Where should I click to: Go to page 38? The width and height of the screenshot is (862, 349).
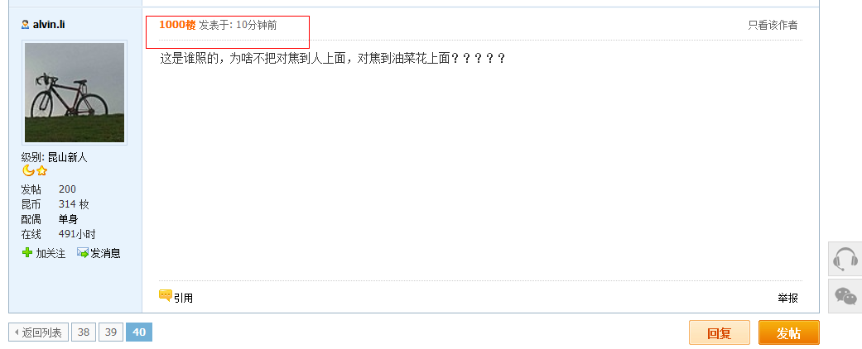(x=84, y=332)
